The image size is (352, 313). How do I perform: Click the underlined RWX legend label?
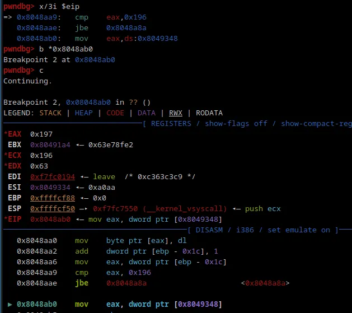(x=176, y=113)
